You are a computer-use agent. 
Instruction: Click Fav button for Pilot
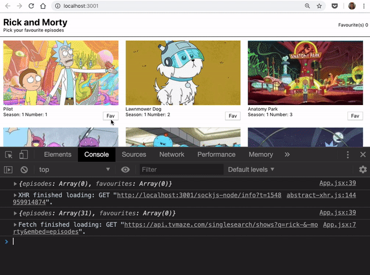(110, 116)
